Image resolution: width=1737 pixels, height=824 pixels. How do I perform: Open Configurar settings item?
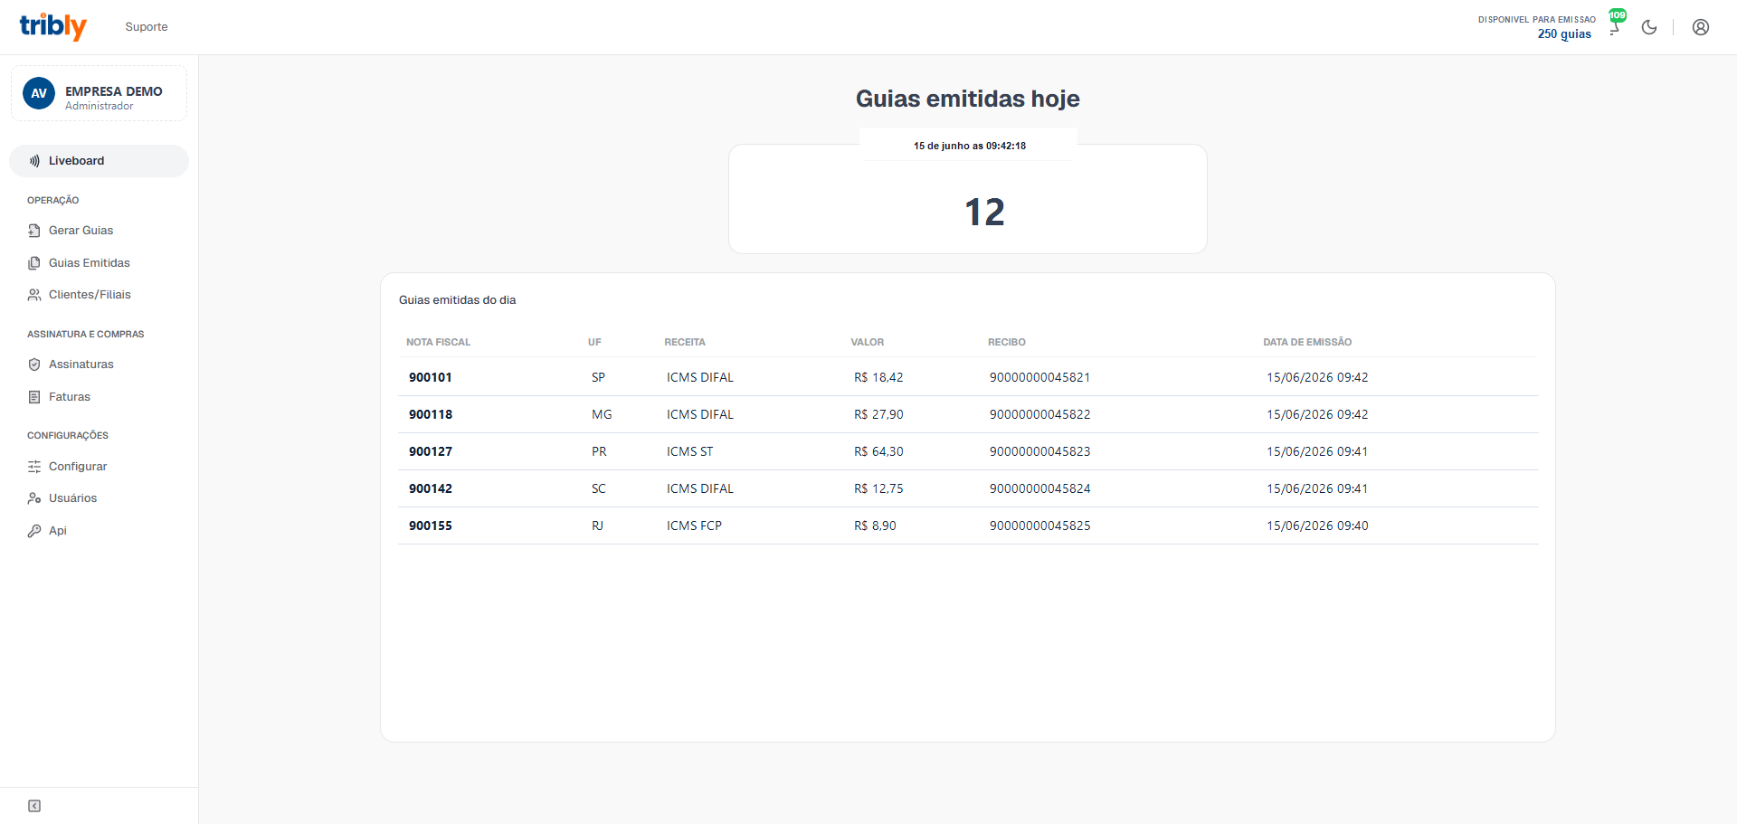coord(77,467)
